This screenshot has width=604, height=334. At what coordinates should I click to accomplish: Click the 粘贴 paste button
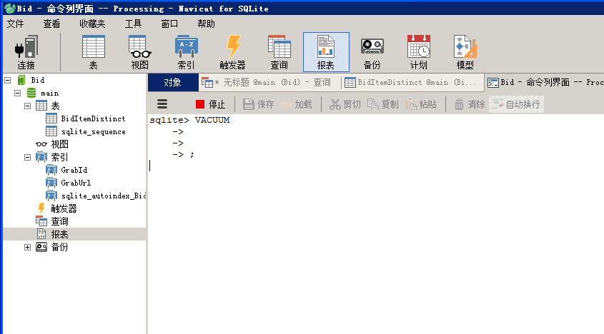click(420, 104)
